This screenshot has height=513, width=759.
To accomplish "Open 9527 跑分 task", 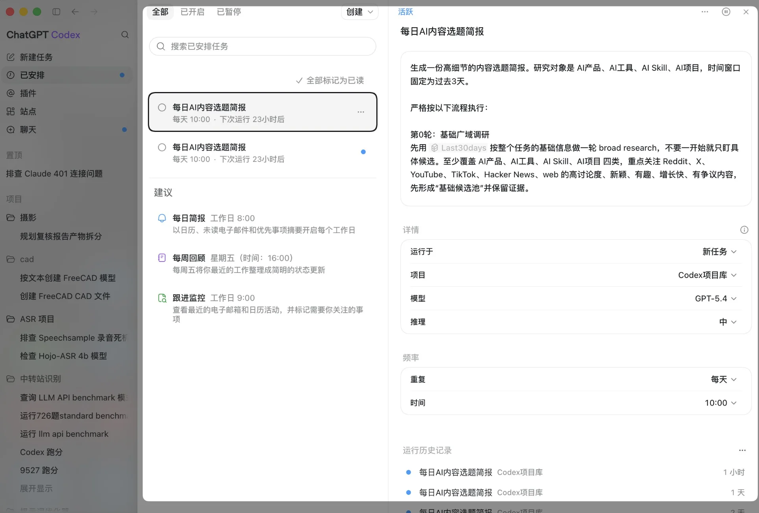I will pos(39,470).
